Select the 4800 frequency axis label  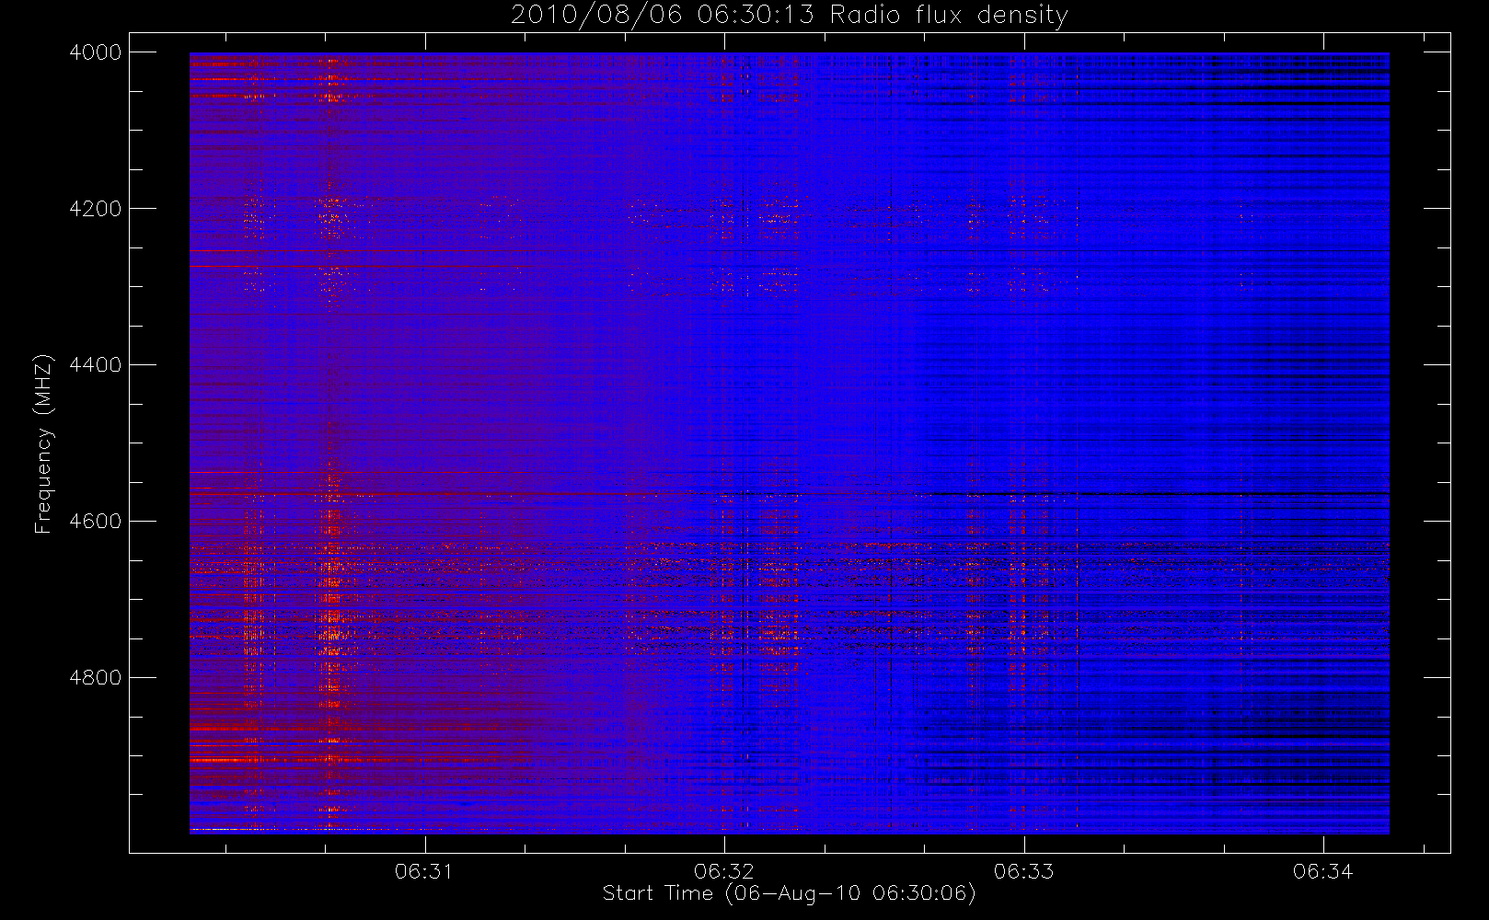pos(96,678)
